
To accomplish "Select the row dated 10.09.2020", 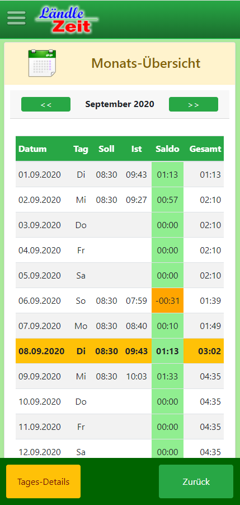I will (120, 401).
